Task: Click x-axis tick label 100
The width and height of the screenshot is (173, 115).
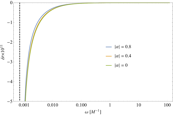Action: pyautogui.click(x=167, y=105)
